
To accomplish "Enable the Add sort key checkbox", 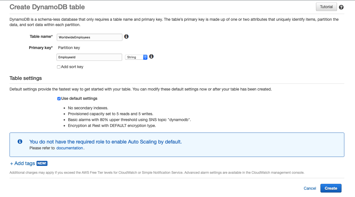I will point(59,67).
